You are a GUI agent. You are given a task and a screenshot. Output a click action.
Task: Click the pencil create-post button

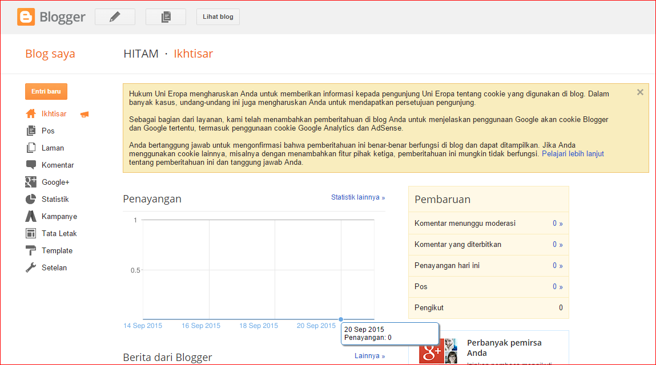[115, 17]
